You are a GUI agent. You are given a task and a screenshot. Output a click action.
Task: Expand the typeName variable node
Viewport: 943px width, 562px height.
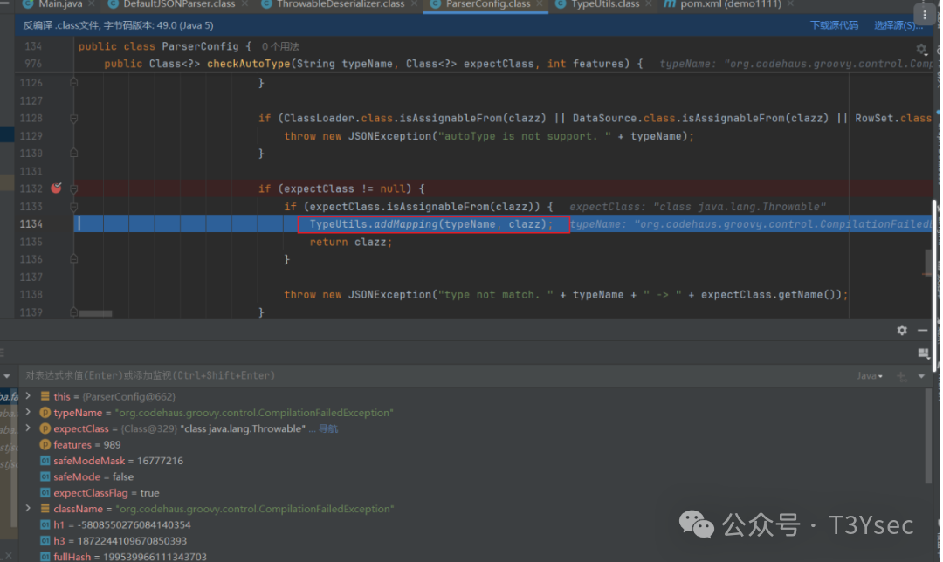29,413
